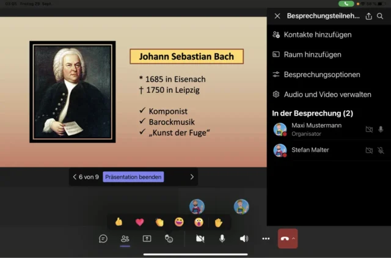Click the green call indicator in status bar
The width and height of the screenshot is (391, 258).
[346, 4]
